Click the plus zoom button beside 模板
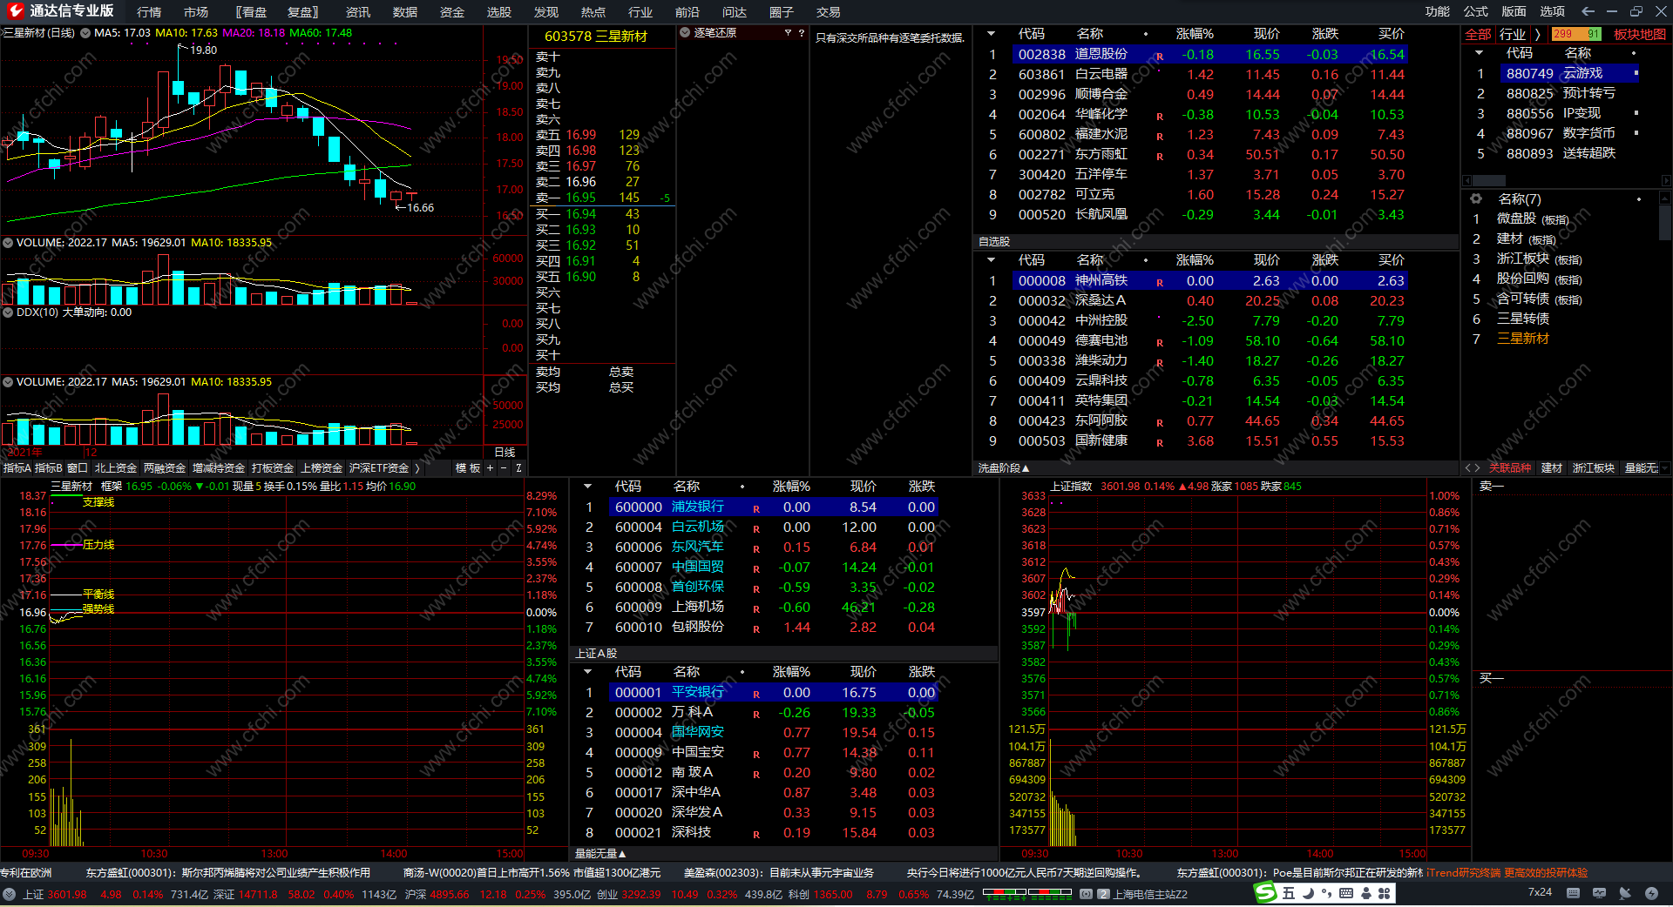 pyautogui.click(x=490, y=468)
